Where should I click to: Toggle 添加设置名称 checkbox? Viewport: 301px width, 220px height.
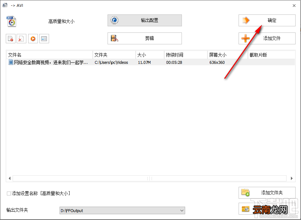click(x=9, y=193)
